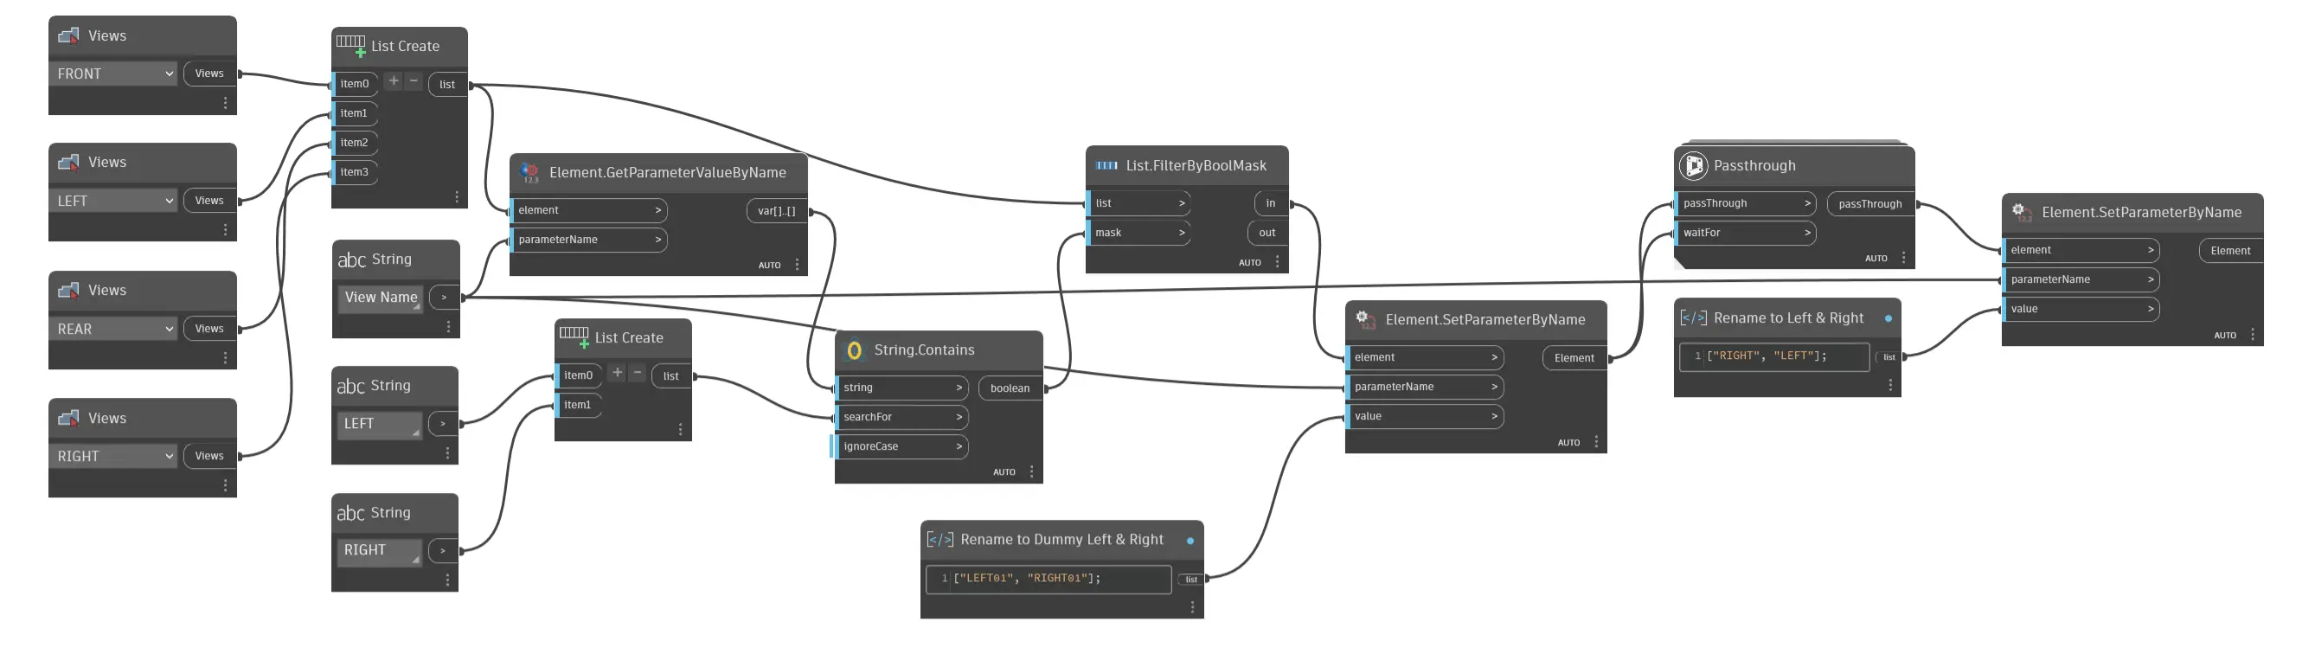Click the String.Contains node icon
The width and height of the screenshot is (2315, 660).
pos(855,349)
